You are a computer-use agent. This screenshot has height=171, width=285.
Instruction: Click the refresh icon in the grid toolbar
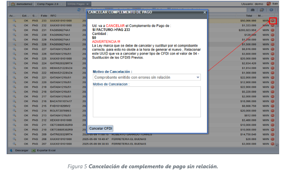coord(79,9)
